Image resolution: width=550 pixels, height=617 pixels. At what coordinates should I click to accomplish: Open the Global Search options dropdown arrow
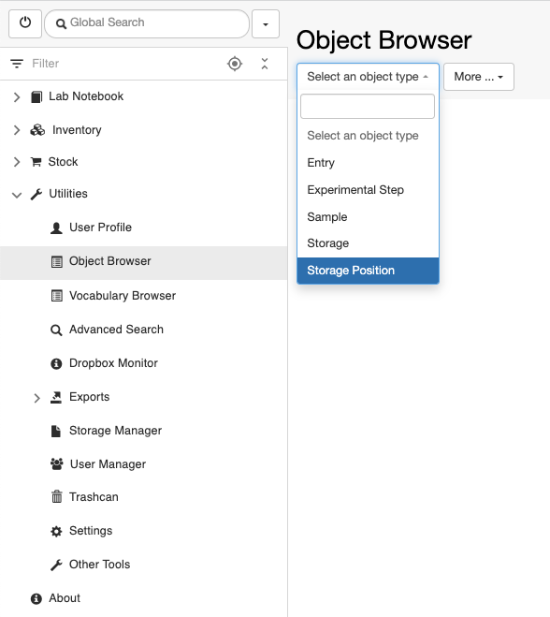click(266, 23)
